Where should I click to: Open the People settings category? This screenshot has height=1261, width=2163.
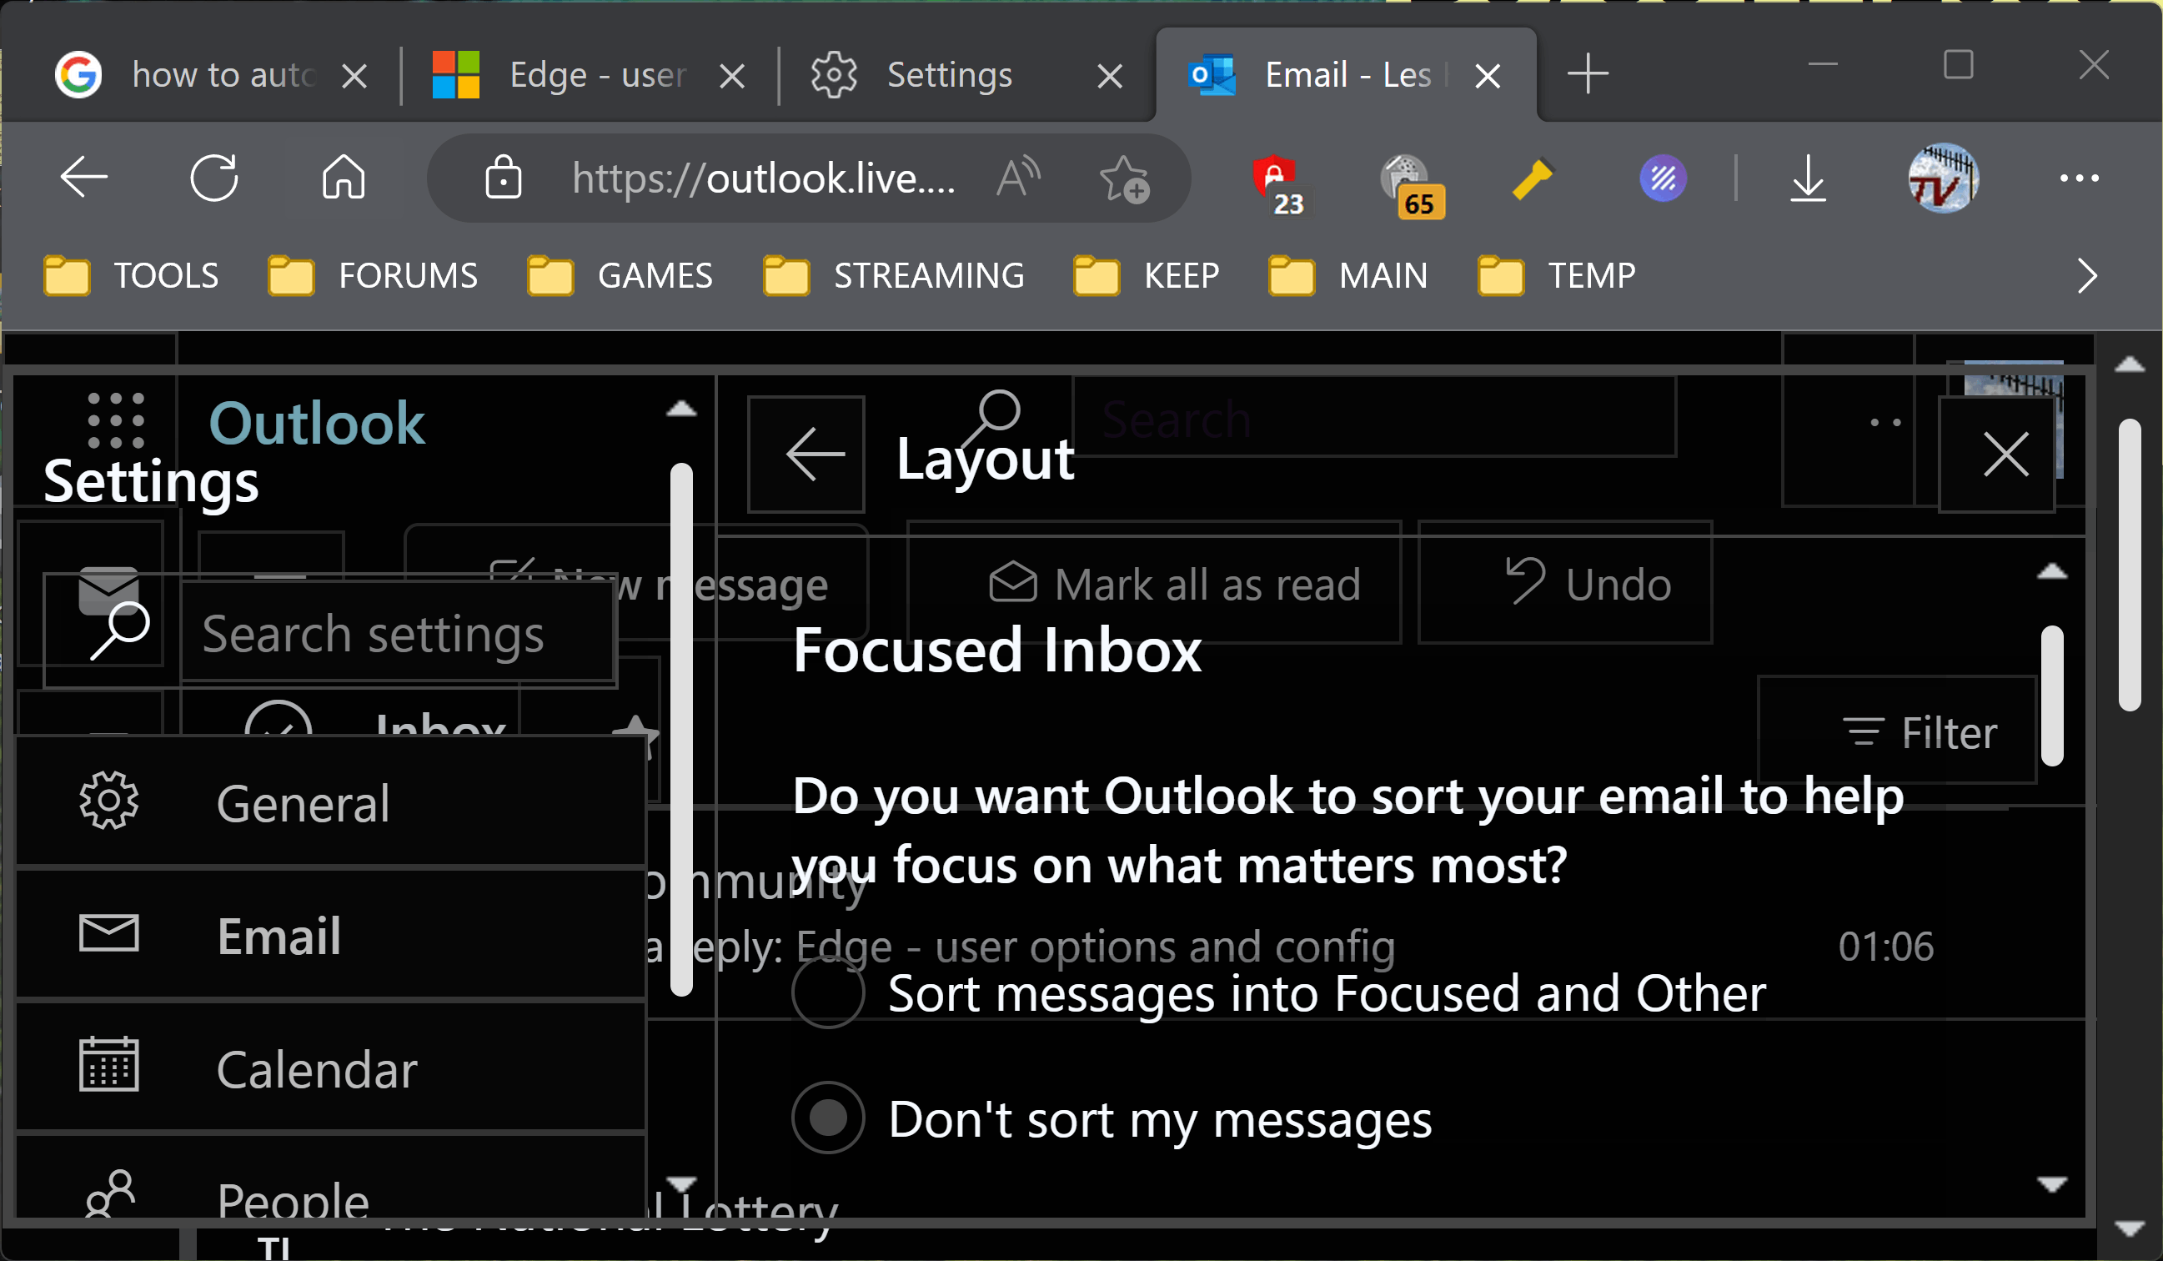pos(330,1178)
